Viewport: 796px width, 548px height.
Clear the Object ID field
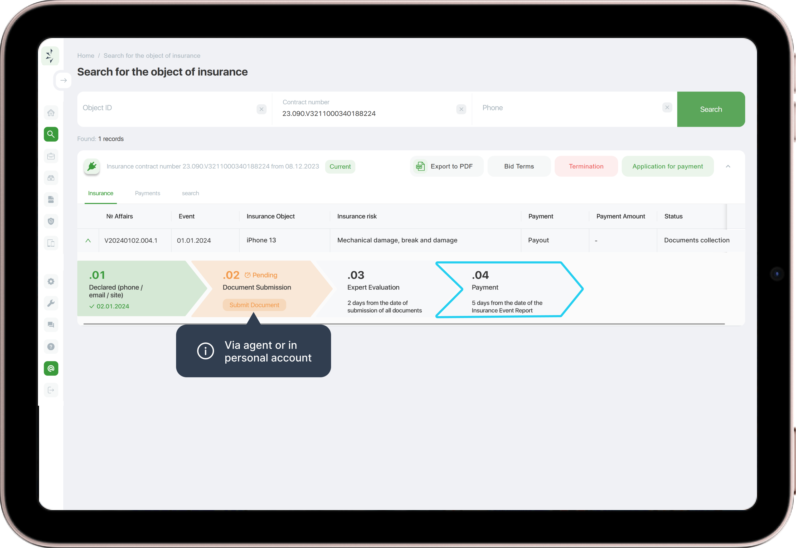tap(261, 109)
